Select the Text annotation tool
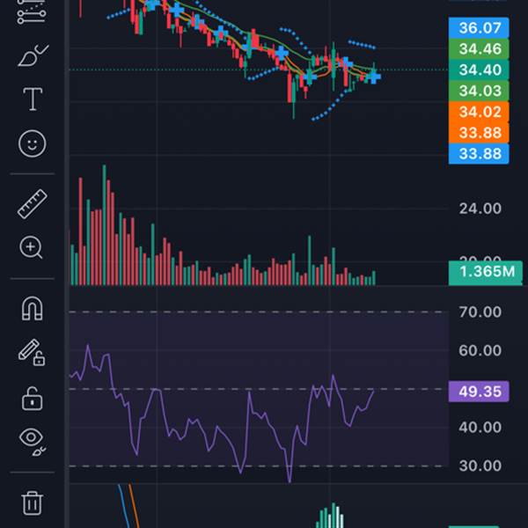Image resolution: width=528 pixels, height=528 pixels. [x=33, y=99]
